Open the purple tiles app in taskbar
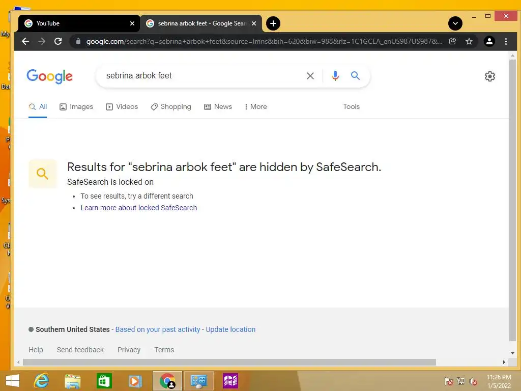This screenshot has width=521, height=391. (x=230, y=381)
